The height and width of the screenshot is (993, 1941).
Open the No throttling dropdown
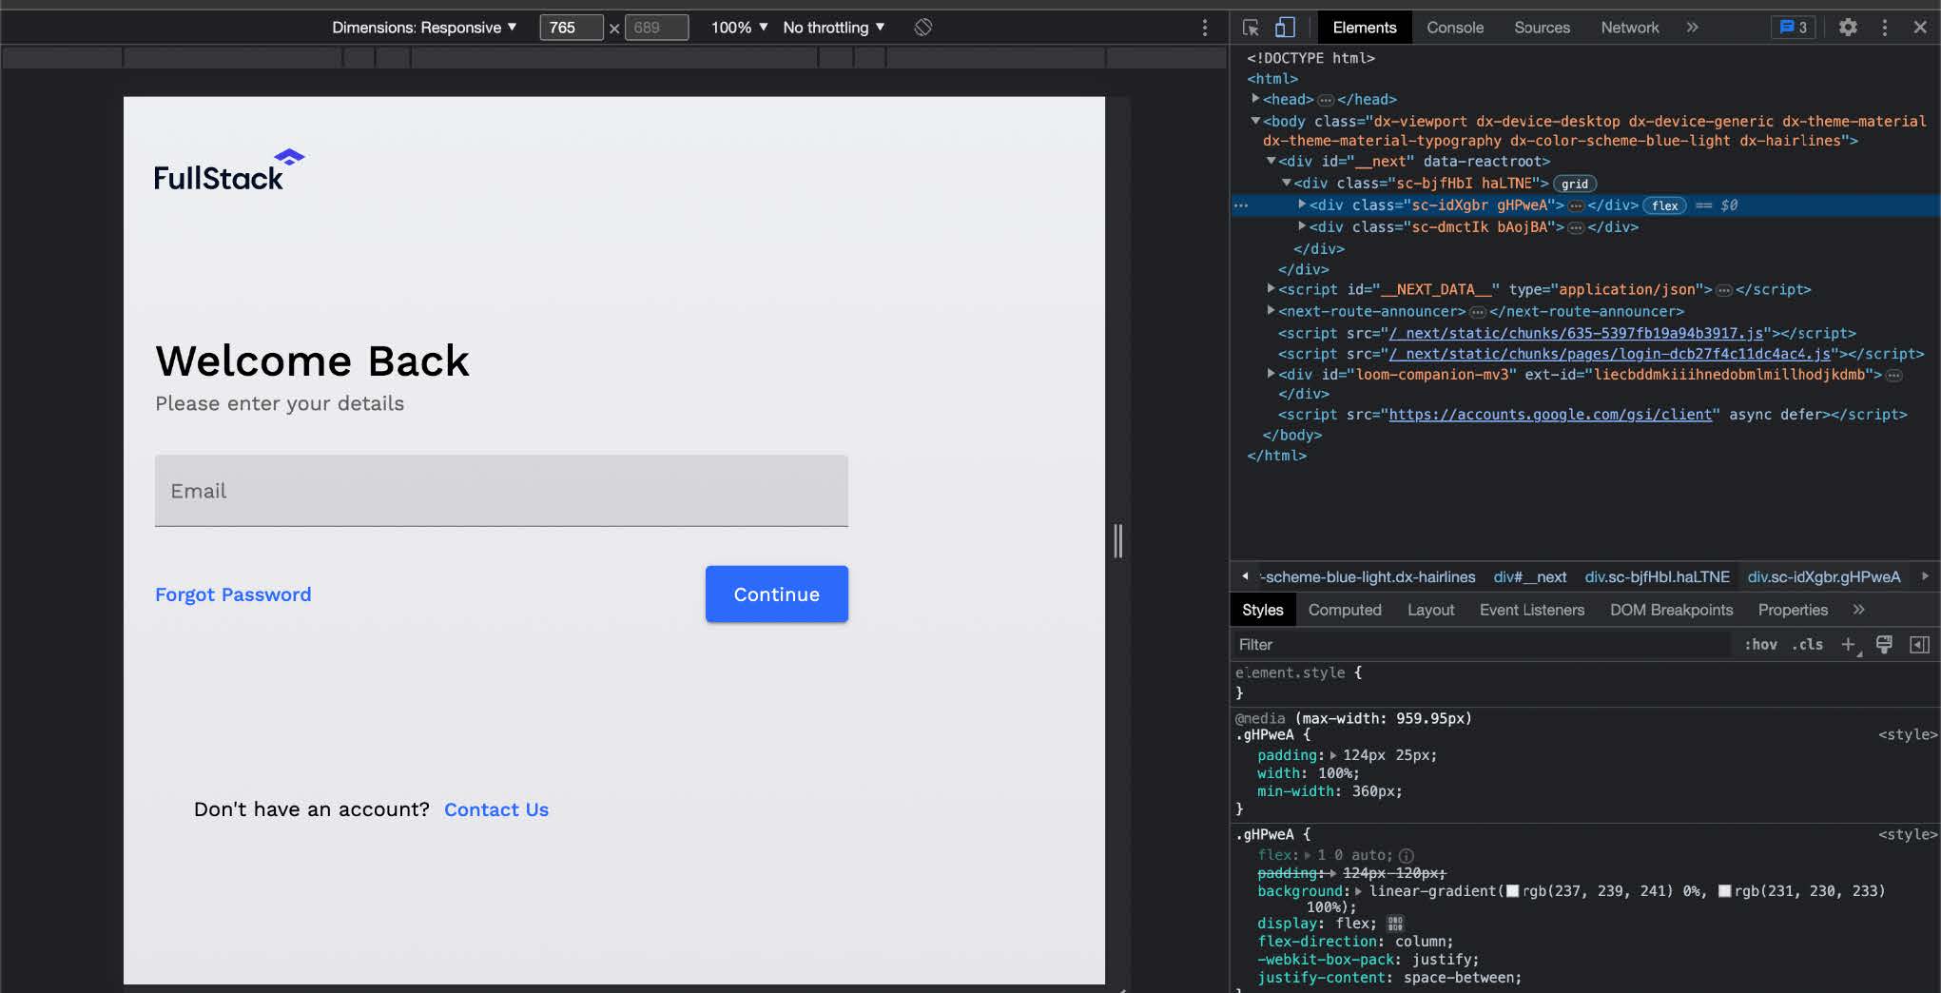pyautogui.click(x=833, y=28)
